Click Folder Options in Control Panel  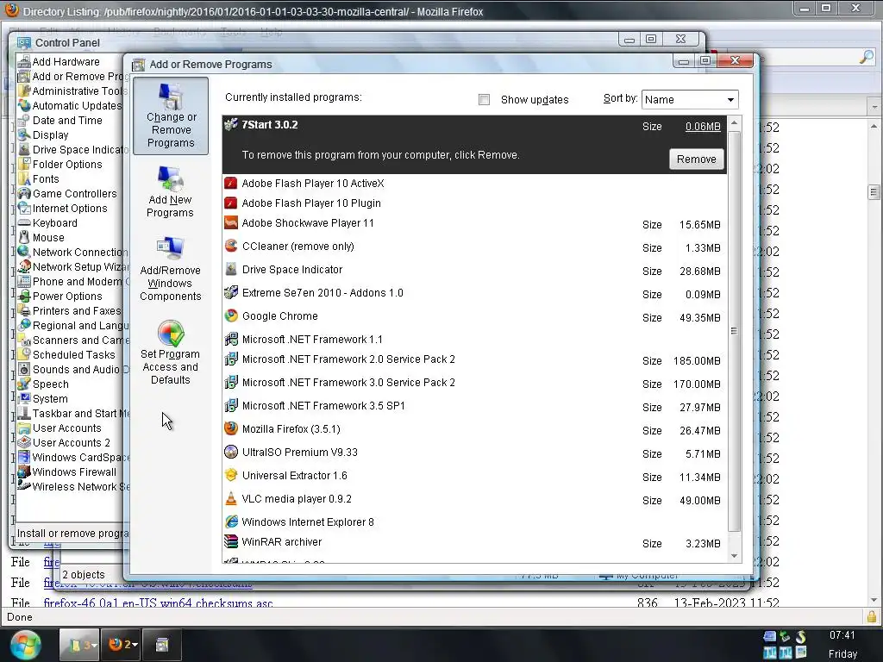click(x=60, y=165)
